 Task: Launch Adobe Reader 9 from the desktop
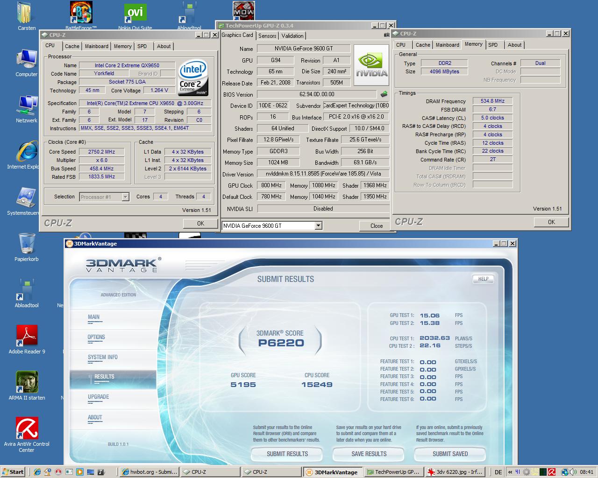click(x=27, y=340)
